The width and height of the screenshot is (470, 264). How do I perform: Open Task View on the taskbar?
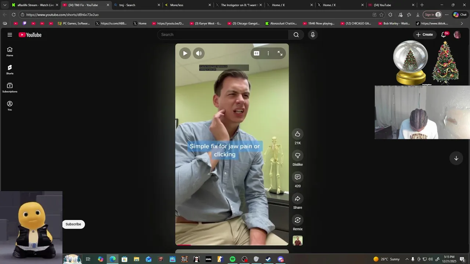pyautogui.click(x=88, y=259)
